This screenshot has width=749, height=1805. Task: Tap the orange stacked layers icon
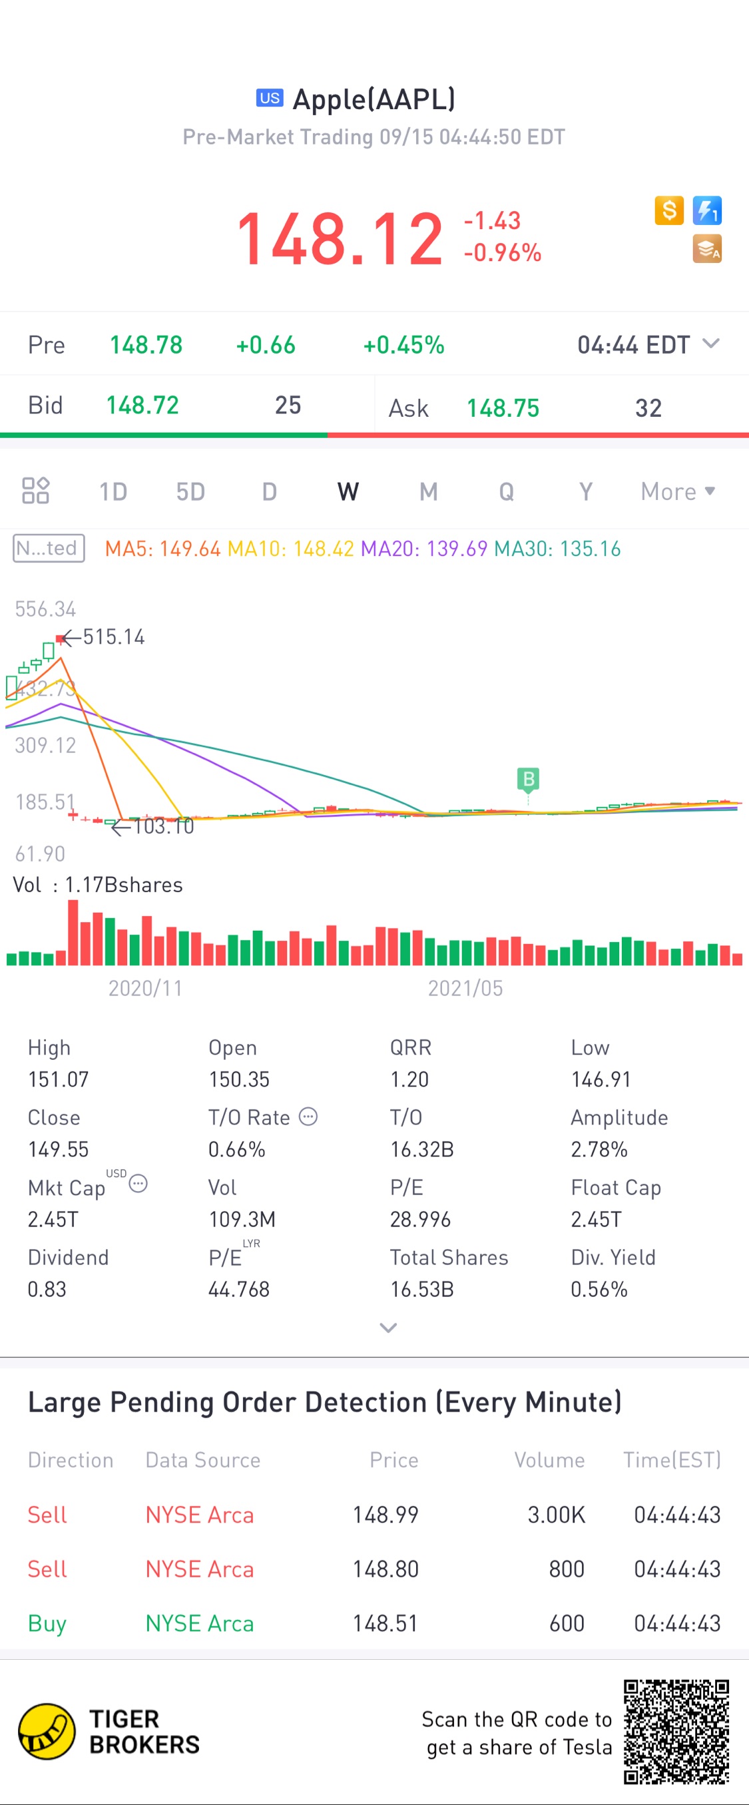(x=707, y=249)
